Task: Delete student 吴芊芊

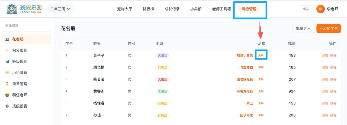Action: coord(333,55)
